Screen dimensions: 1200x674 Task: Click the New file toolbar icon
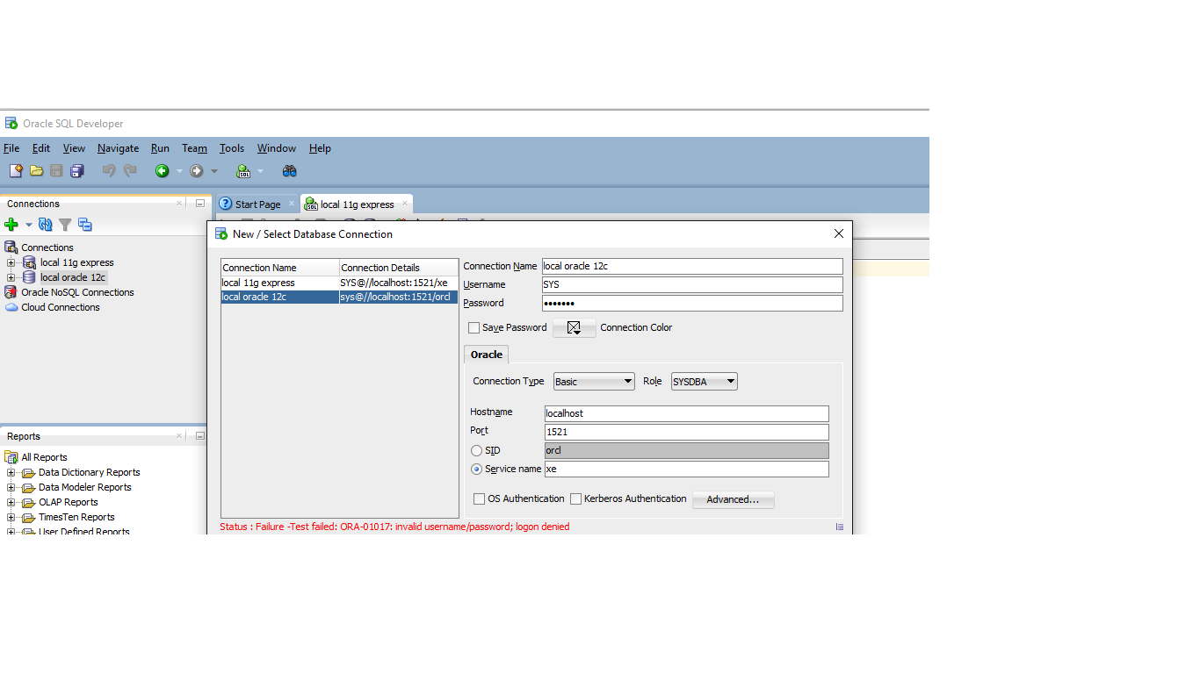point(16,171)
